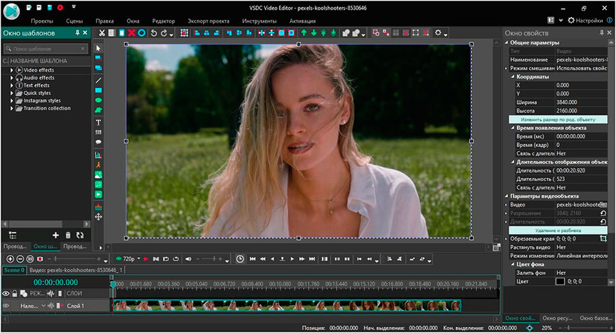
Task: Open editor toolbar gear settings
Action: click(438, 33)
